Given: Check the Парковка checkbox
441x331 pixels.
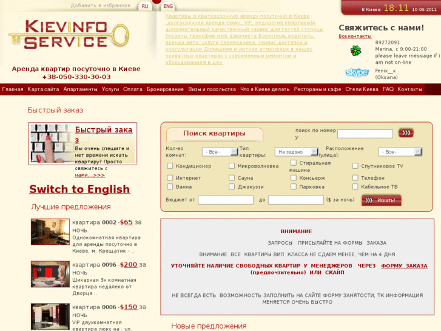Looking at the screenshot, I should point(294,186).
